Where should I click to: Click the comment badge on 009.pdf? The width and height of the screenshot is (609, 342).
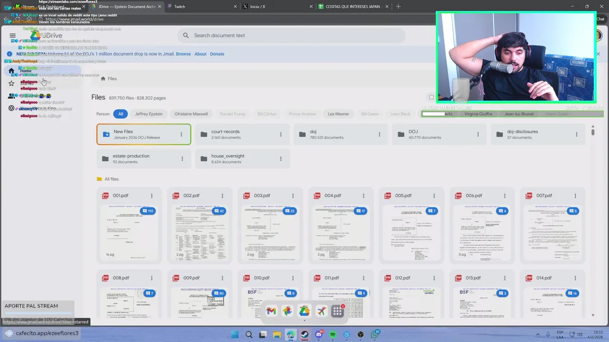pos(219,293)
